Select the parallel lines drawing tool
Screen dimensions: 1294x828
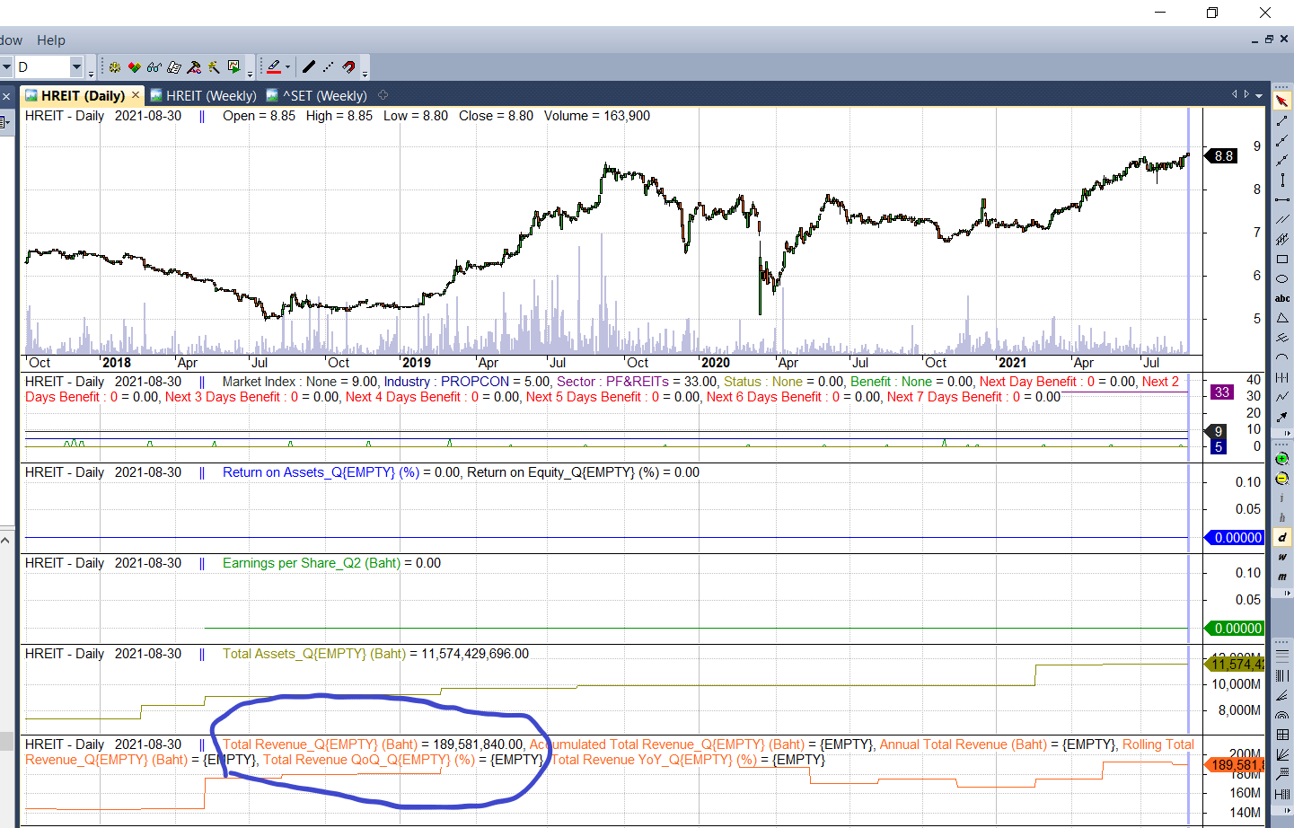tap(1282, 219)
